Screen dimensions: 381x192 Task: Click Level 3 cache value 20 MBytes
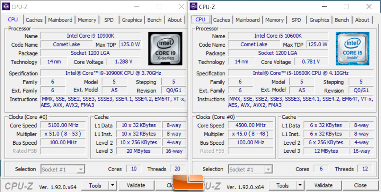139,151
